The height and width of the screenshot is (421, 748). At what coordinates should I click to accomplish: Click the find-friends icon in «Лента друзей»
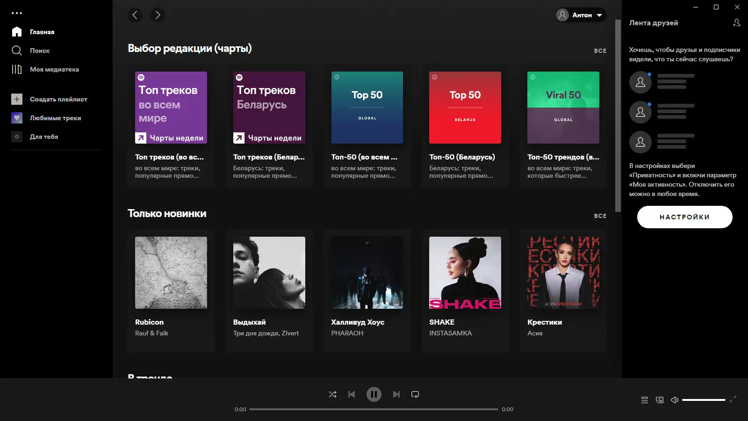(x=736, y=22)
